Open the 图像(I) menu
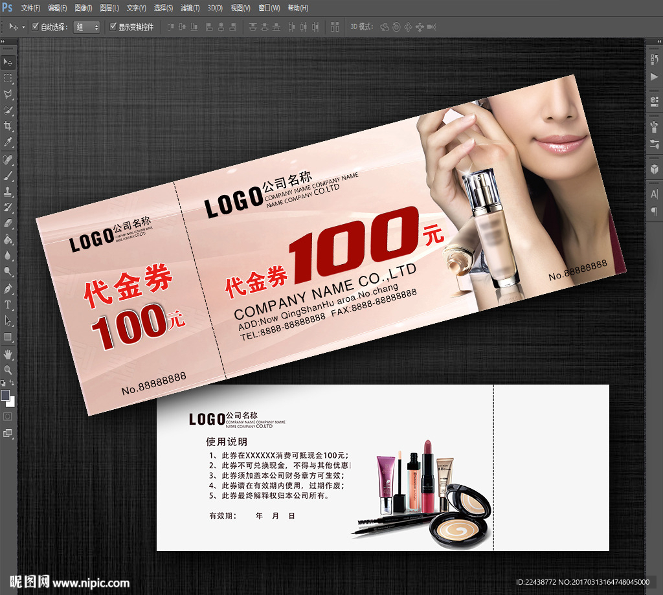Viewport: 663px width, 595px height. coord(84,8)
